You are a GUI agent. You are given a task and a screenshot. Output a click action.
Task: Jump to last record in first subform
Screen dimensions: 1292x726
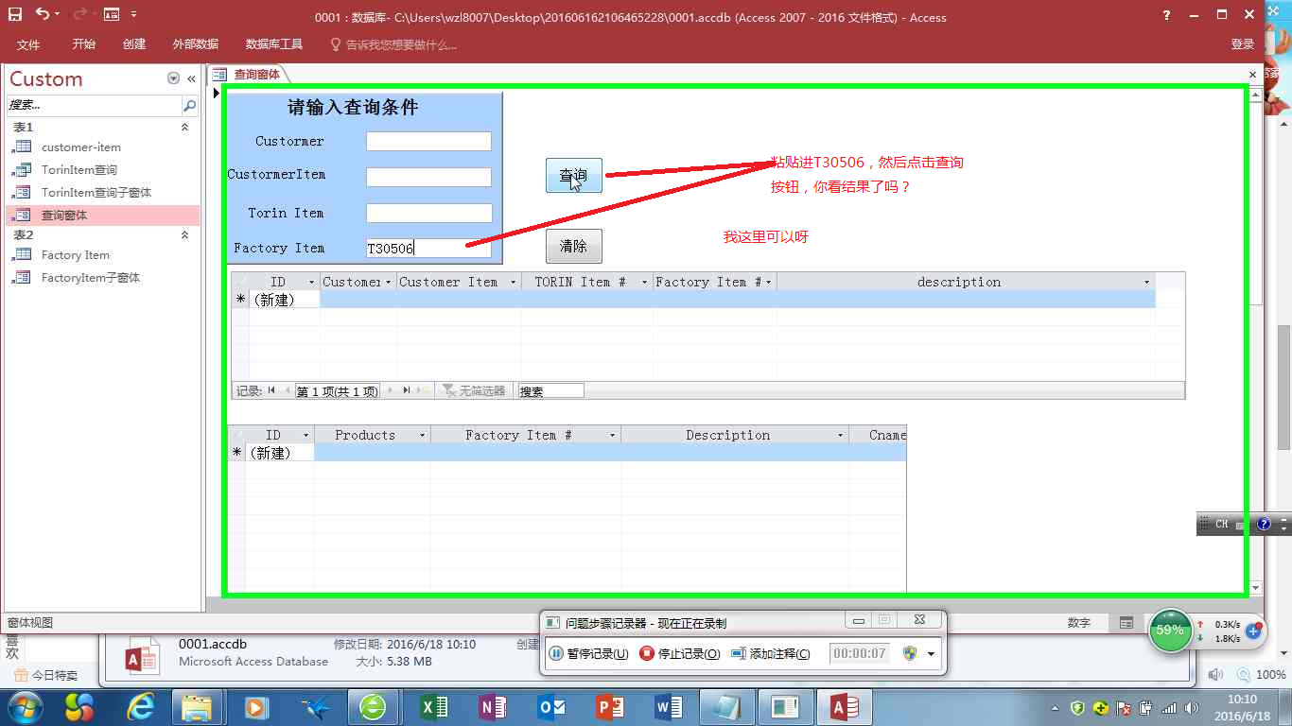tap(407, 390)
